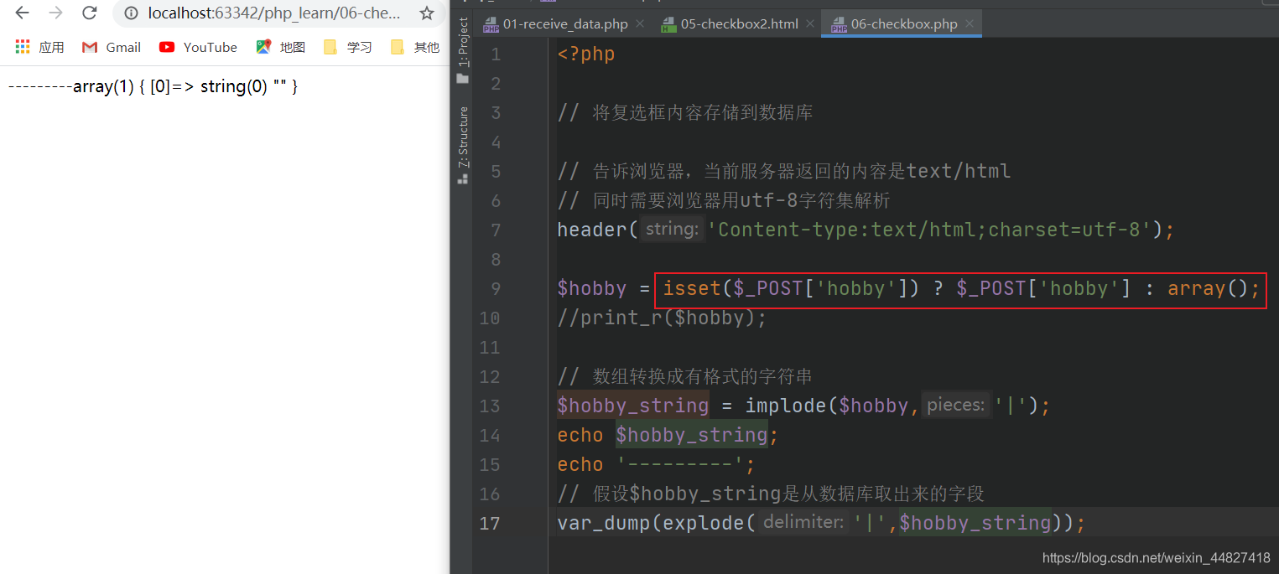Click the //print_r($hobby); comment line
1279x574 pixels.
click(x=662, y=318)
